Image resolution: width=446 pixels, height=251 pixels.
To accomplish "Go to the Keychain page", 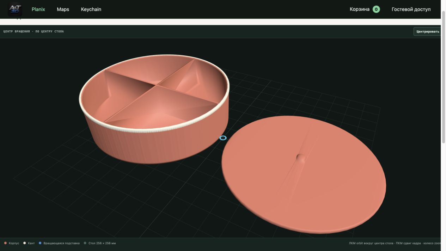I will (91, 9).
